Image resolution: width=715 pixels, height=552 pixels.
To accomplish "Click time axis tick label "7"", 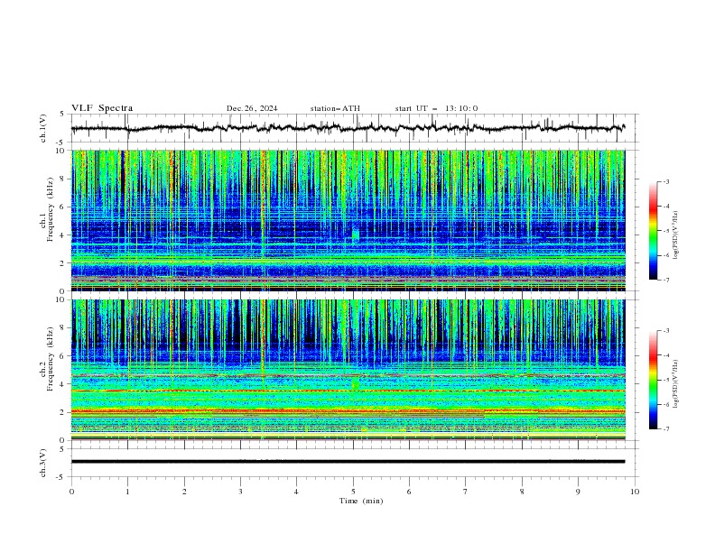I will [x=466, y=492].
